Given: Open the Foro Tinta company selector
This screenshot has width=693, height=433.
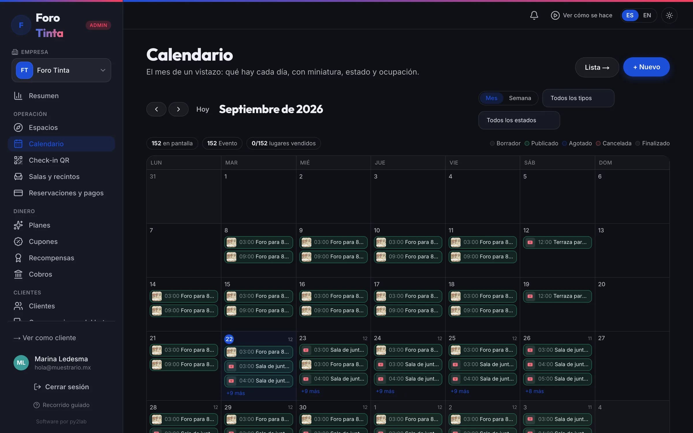Looking at the screenshot, I should (x=61, y=70).
